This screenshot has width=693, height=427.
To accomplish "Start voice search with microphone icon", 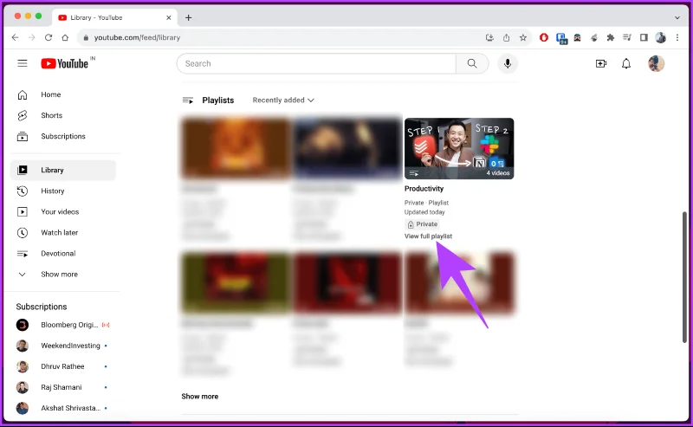I will click(508, 63).
